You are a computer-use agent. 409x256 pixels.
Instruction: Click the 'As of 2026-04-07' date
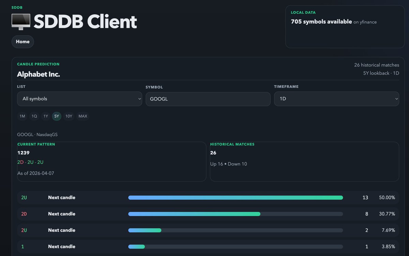[x=36, y=173]
